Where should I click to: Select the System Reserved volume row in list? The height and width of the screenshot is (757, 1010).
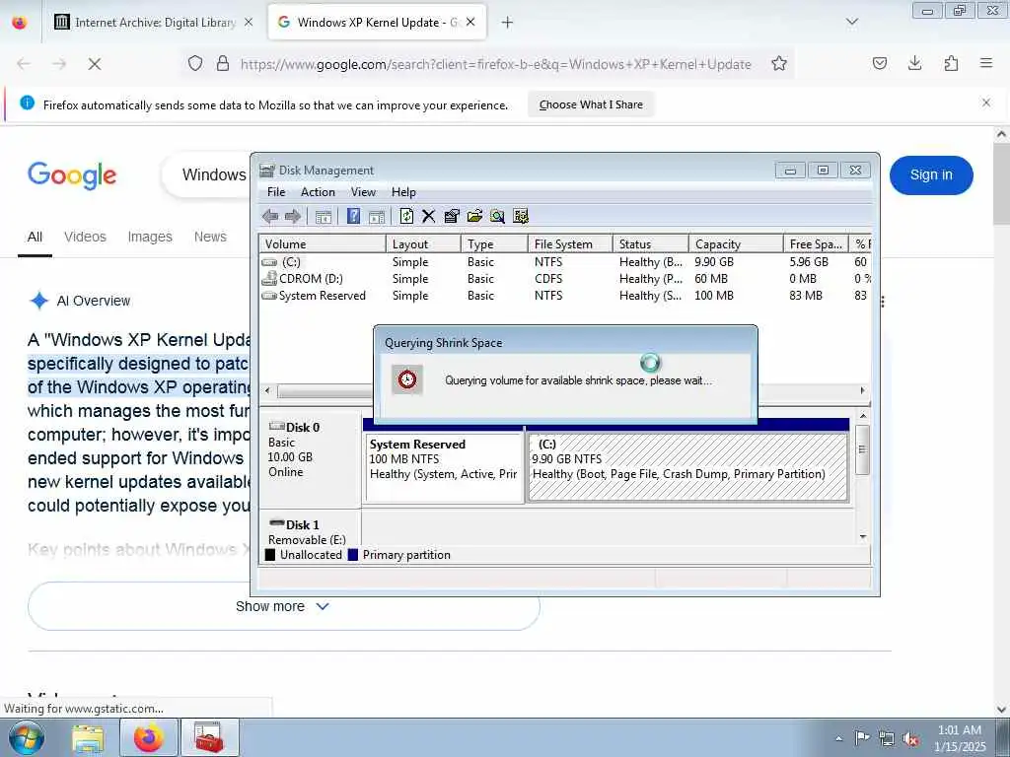[565, 296]
